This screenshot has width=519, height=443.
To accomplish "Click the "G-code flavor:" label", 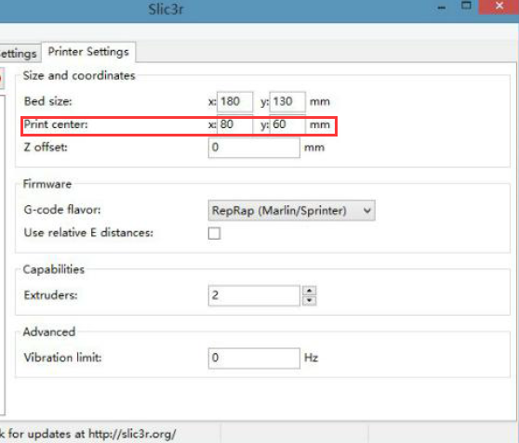I will [x=62, y=210].
